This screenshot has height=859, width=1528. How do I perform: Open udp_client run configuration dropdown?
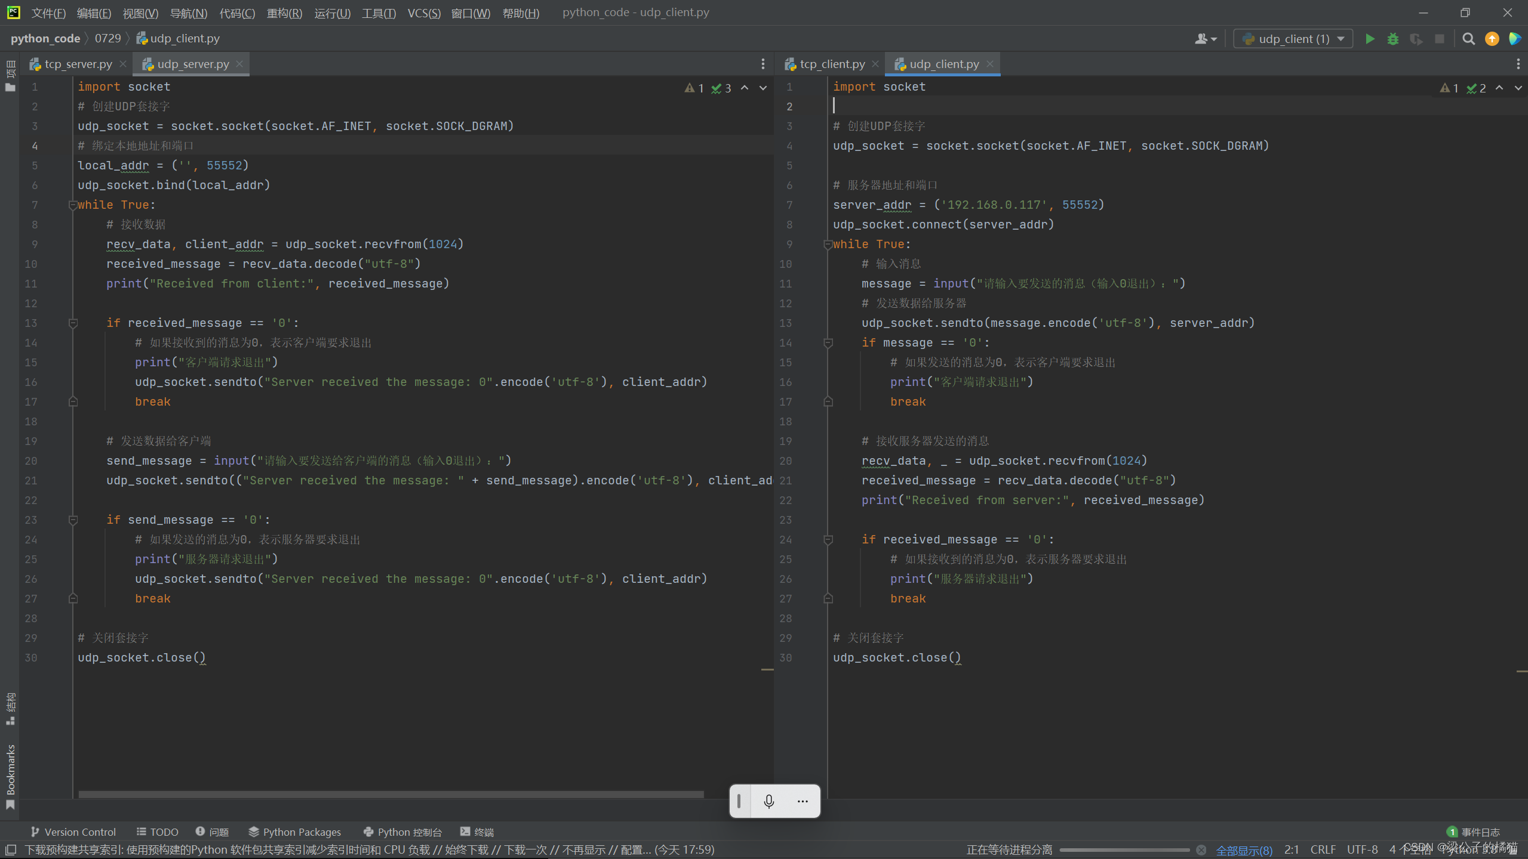click(1293, 39)
